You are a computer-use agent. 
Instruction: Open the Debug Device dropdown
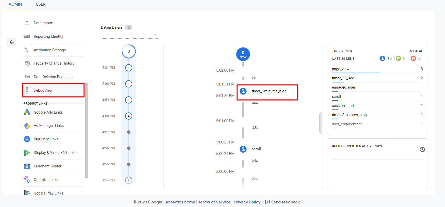tap(155, 34)
